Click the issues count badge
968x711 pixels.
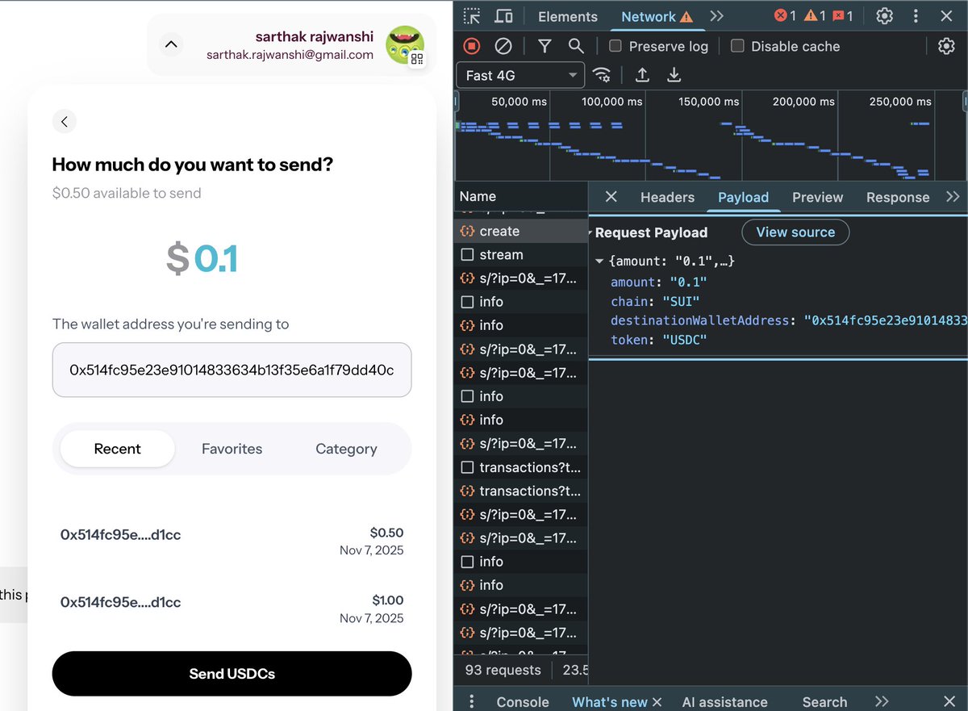tap(843, 16)
